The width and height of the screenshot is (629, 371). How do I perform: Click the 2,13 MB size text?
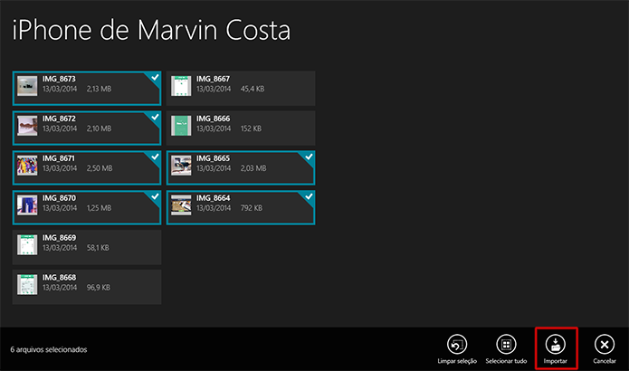(99, 89)
